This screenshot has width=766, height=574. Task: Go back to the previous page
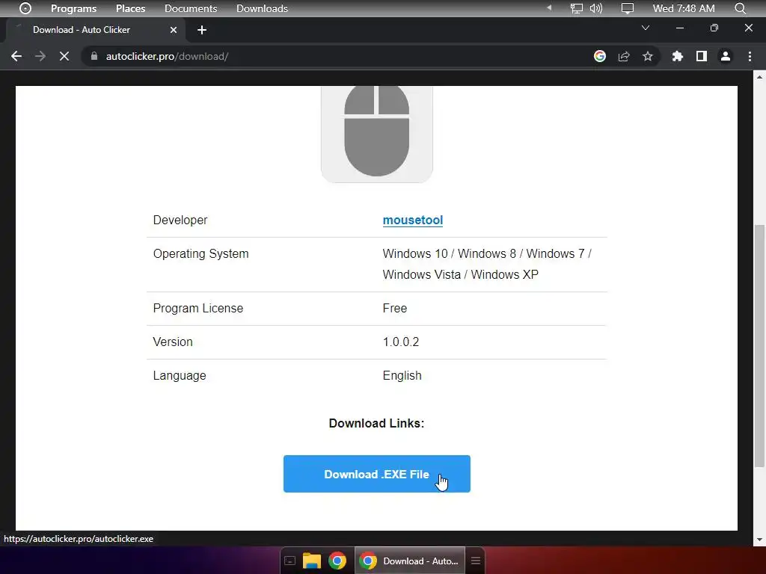pyautogui.click(x=16, y=56)
